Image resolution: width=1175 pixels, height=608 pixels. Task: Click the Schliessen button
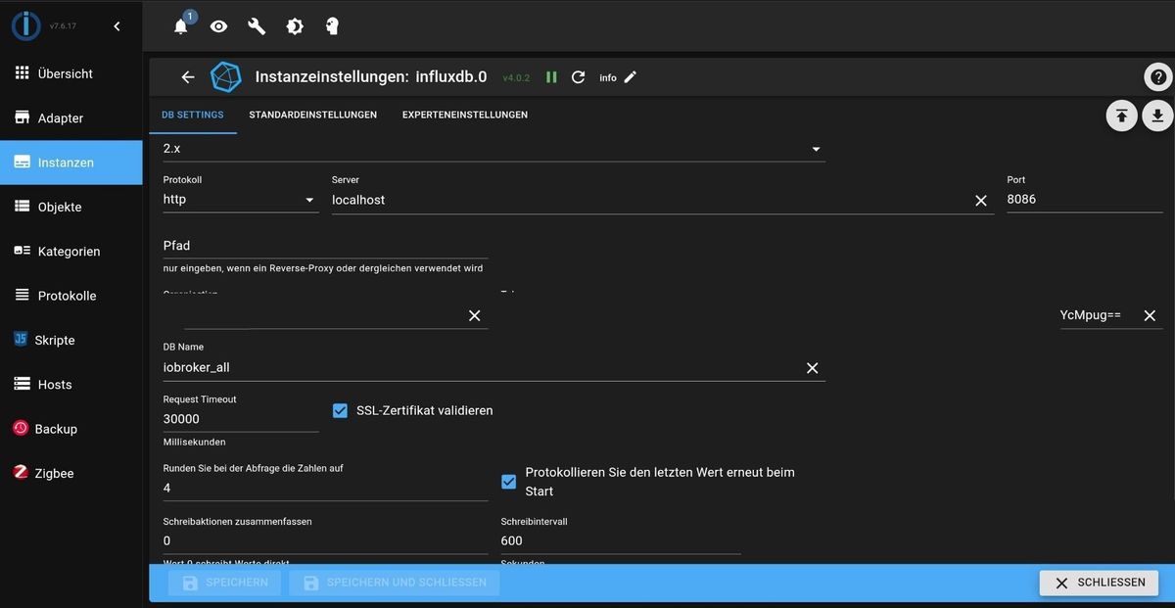[x=1099, y=583]
